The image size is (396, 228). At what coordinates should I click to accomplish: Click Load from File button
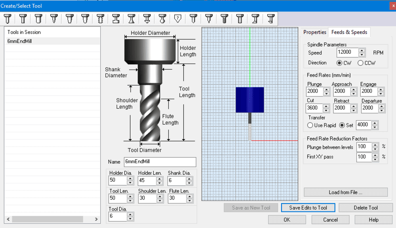[x=345, y=192]
